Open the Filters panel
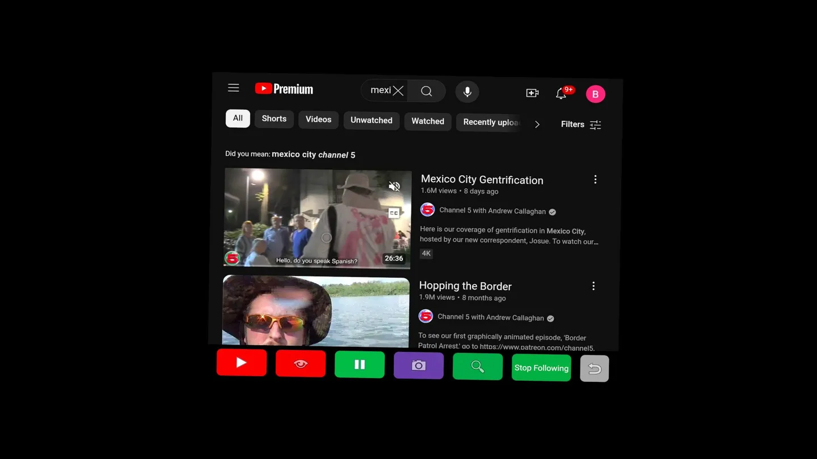This screenshot has height=459, width=817. pyautogui.click(x=580, y=125)
